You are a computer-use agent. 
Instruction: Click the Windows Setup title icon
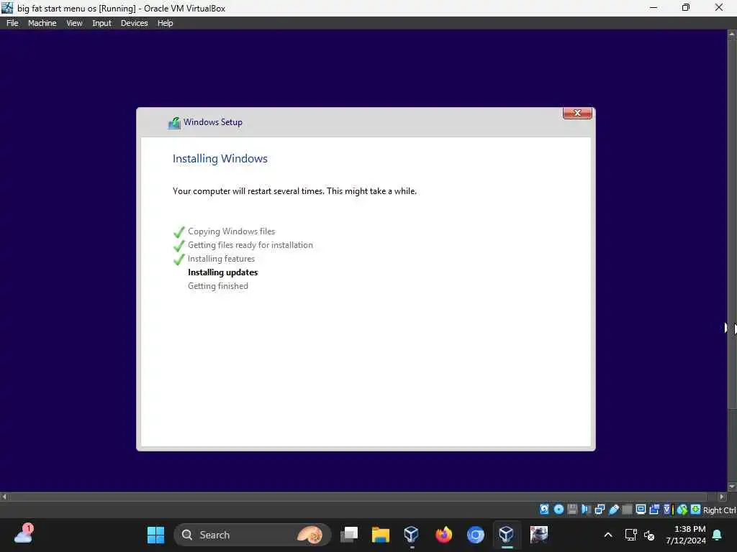tap(174, 122)
